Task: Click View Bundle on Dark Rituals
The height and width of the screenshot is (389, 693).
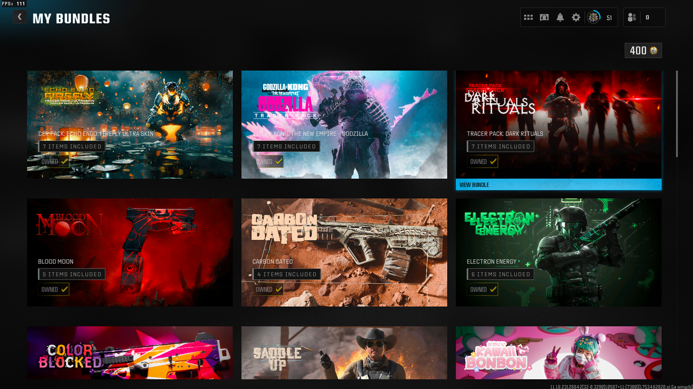Action: click(559, 185)
